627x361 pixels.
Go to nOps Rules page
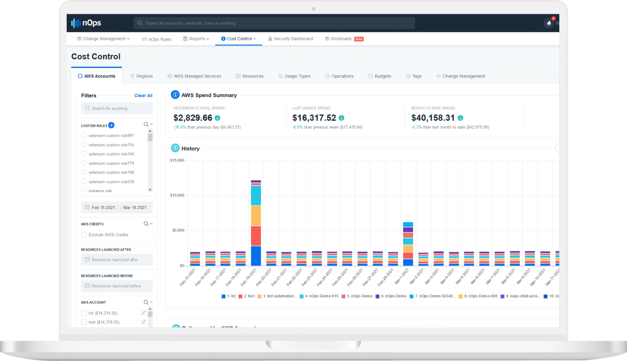coord(156,39)
